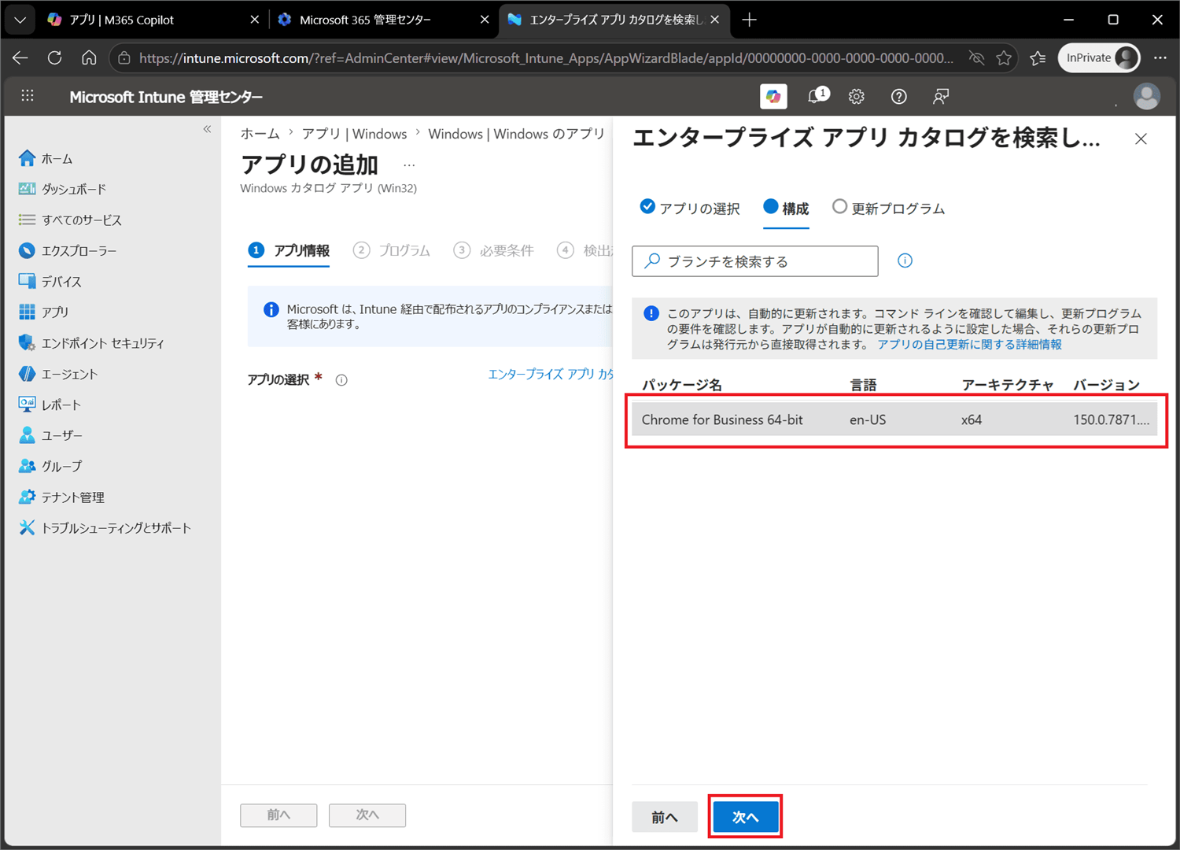Screen dimensions: 1180x850
Task: Go to the 更新プログラム panel step
Action: pos(889,208)
